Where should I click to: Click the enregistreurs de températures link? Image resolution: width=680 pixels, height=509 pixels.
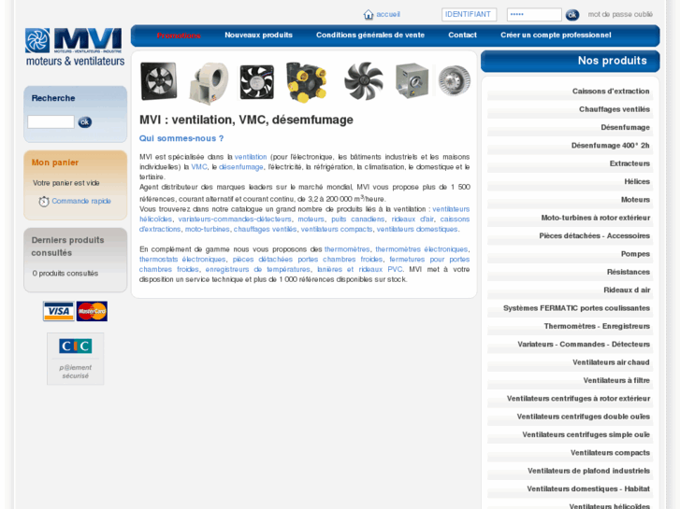[257, 270]
